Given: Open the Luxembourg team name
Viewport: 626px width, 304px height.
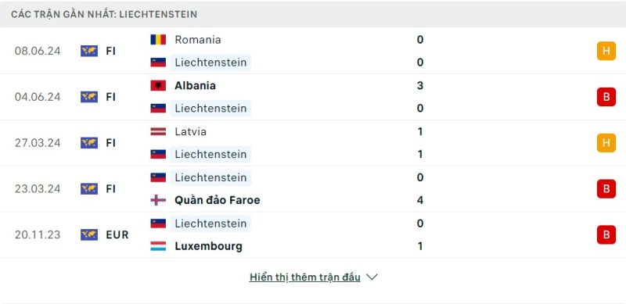Looking at the screenshot, I should click(x=208, y=245).
